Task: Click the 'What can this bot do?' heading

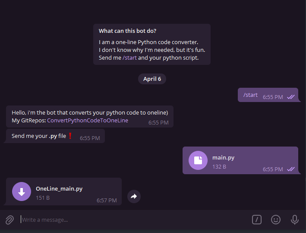Action: tap(127, 31)
